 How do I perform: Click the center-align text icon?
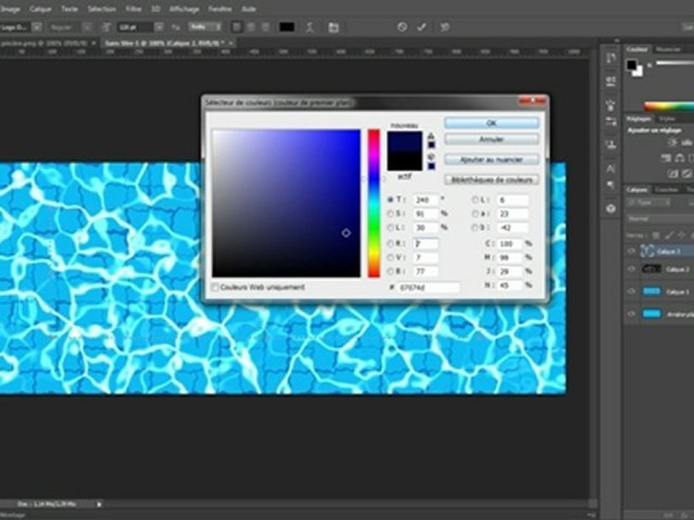(251, 27)
